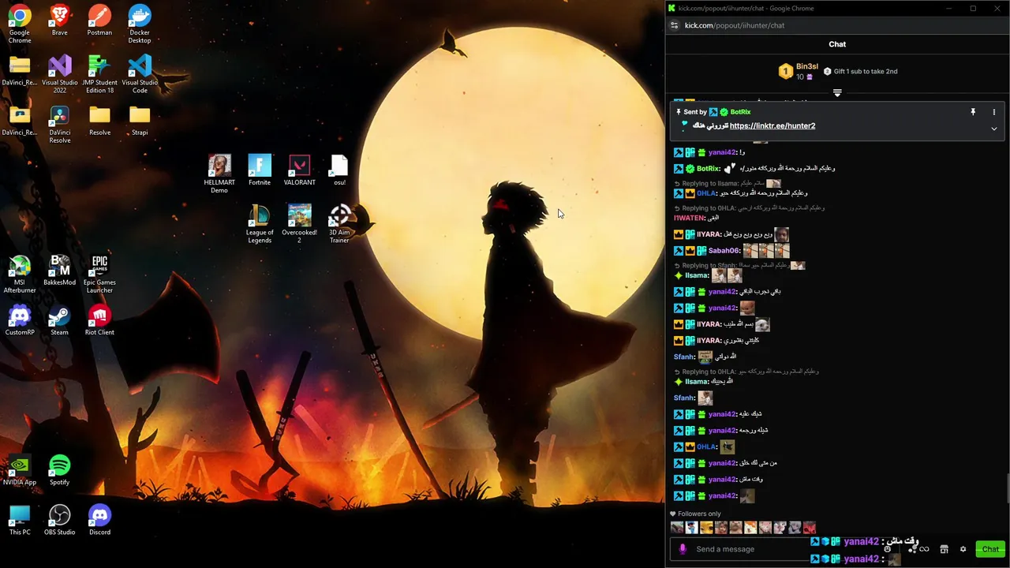Open NVIDIA App desktop icon
This screenshot has width=1010, height=568.
pos(20,469)
